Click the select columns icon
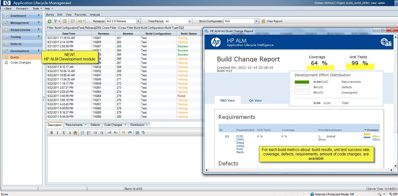The image size is (398, 196). tap(65, 21)
